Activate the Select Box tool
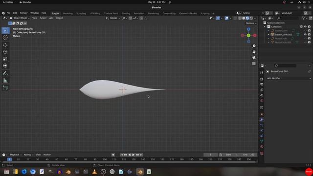The image size is (313, 176). click(5, 30)
